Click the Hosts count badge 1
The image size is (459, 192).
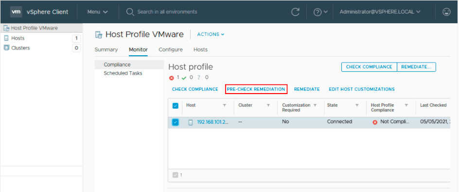(76, 38)
